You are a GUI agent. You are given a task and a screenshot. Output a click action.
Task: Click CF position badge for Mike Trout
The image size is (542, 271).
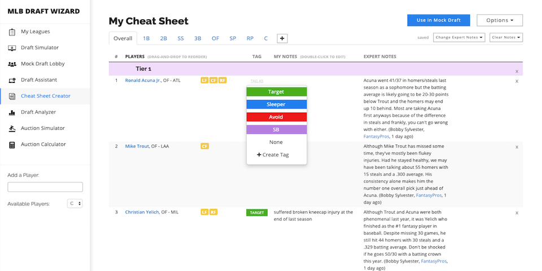[204, 146]
